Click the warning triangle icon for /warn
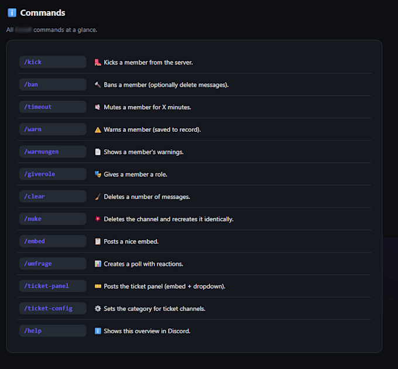This screenshot has height=369, width=398. tap(98, 129)
